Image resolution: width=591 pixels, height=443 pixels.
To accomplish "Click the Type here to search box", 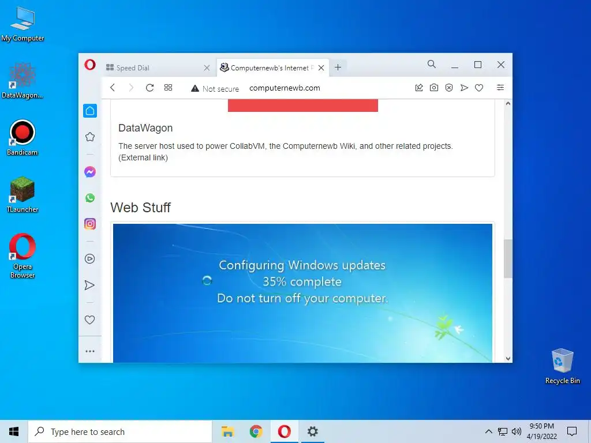I will pos(120,431).
